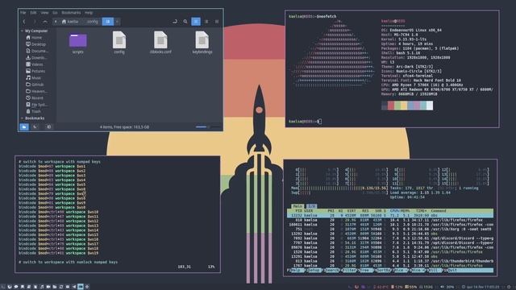The image size is (516, 290).
Task: Click the Help function in htop footer
Action: [298, 271]
